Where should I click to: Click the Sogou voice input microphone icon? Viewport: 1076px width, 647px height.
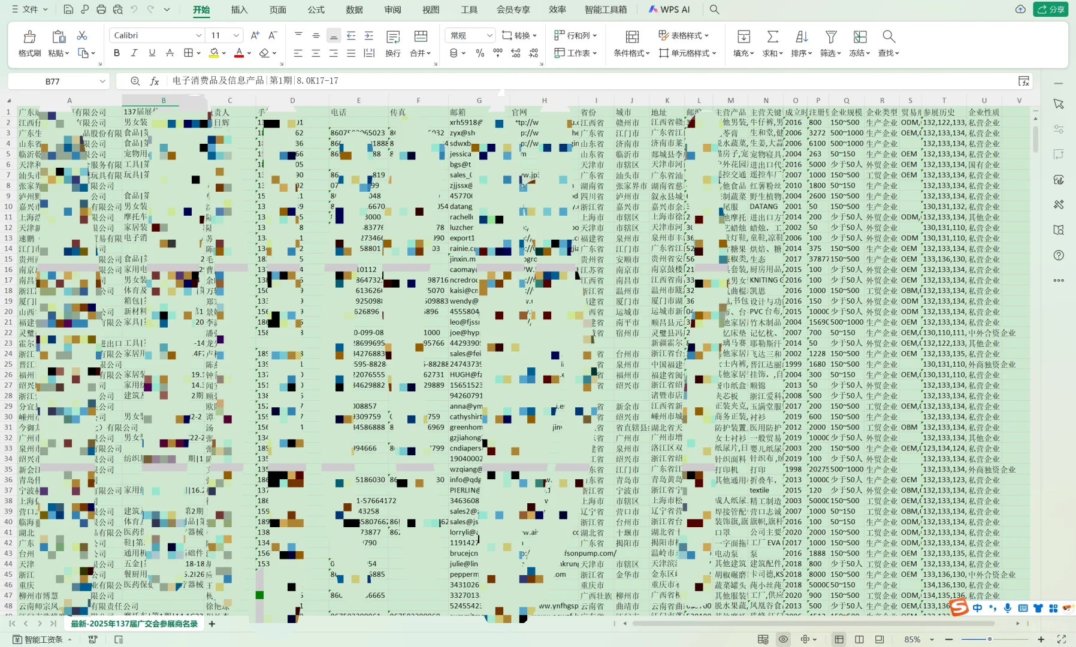1008,608
